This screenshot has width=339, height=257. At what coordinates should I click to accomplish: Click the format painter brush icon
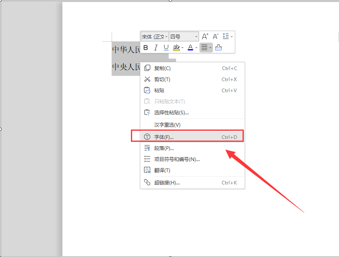point(218,48)
